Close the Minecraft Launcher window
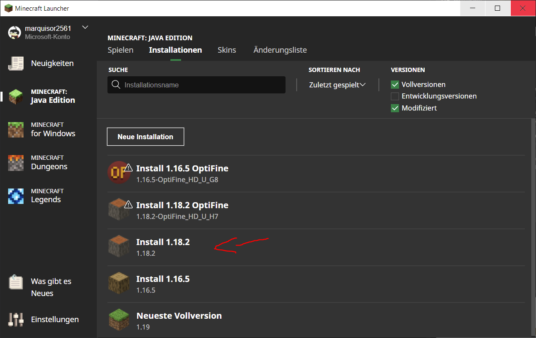This screenshot has height=338, width=536. tap(522, 8)
